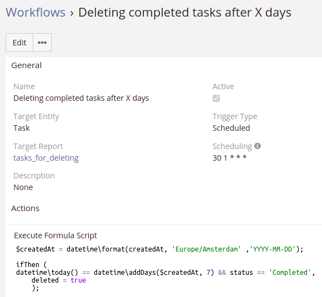
Task: Click the Task target entity value
Action: [22, 128]
